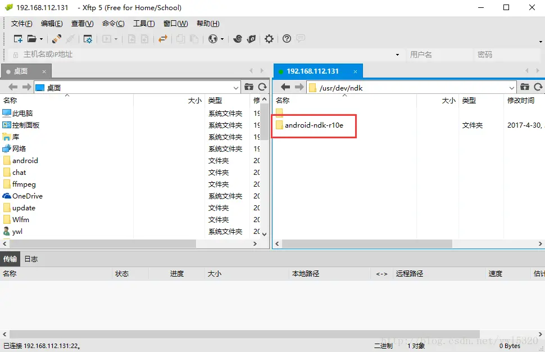
Task: Expand the local 桌面 path dropdown
Action: click(235, 88)
